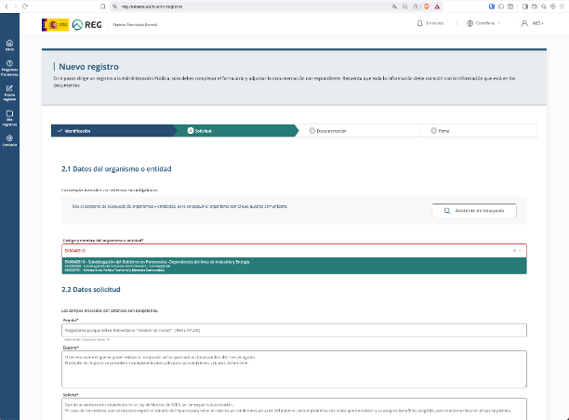Expand the user account menu
The image size is (569, 420).
pyautogui.click(x=533, y=23)
